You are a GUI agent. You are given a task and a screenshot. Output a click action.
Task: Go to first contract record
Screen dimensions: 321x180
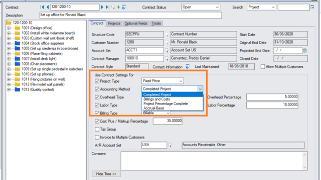coord(42,7)
